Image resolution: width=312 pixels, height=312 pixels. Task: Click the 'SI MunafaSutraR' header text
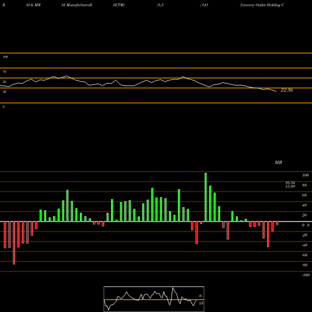77,5
